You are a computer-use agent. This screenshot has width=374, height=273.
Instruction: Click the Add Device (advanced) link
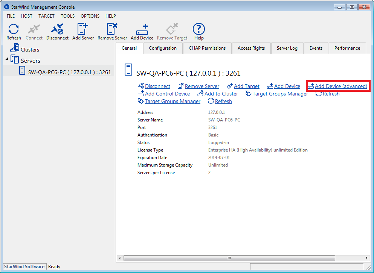[x=341, y=86]
